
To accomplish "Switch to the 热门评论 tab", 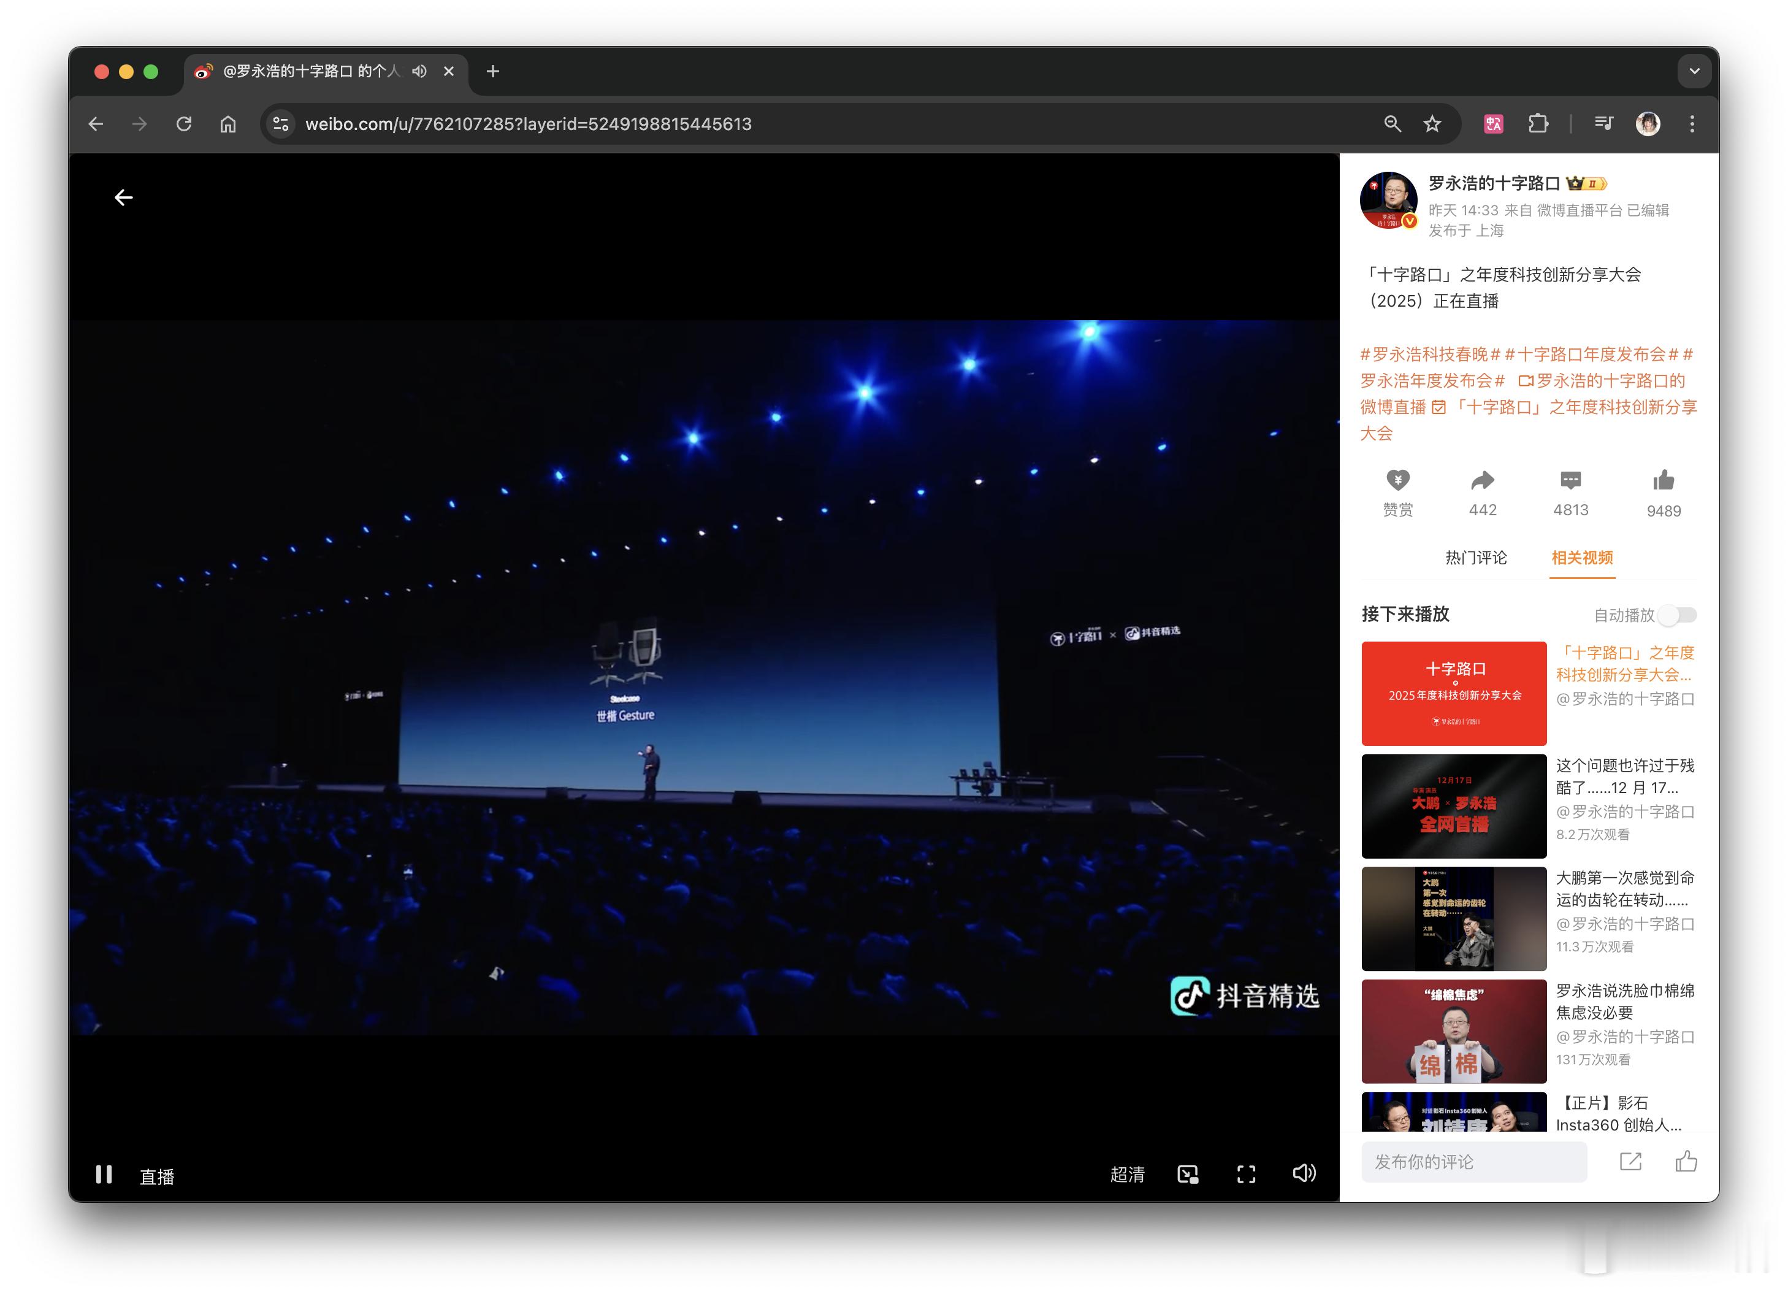I will pyautogui.click(x=1476, y=558).
